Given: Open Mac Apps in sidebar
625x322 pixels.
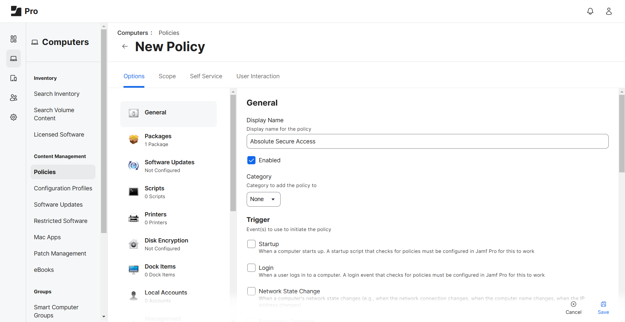Looking at the screenshot, I should [47, 237].
